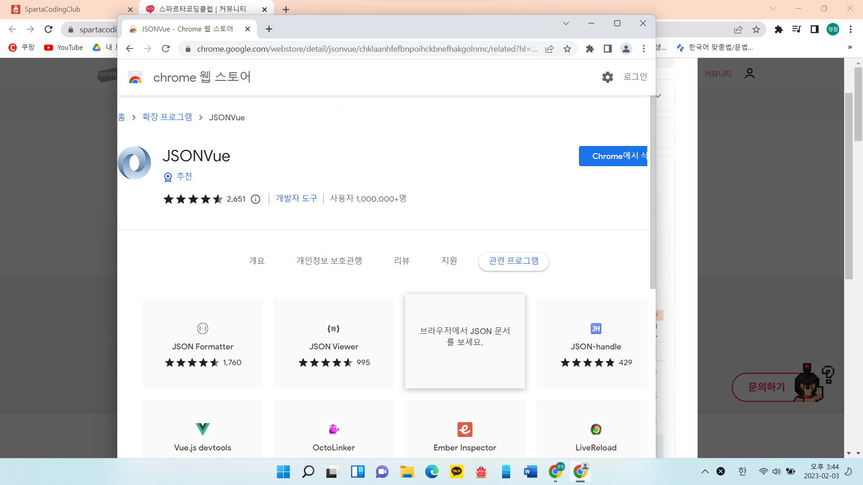Screen dimensions: 863x485
Task: Open the 한국어 맞춤법/문법 bookmark
Action: pos(715,47)
